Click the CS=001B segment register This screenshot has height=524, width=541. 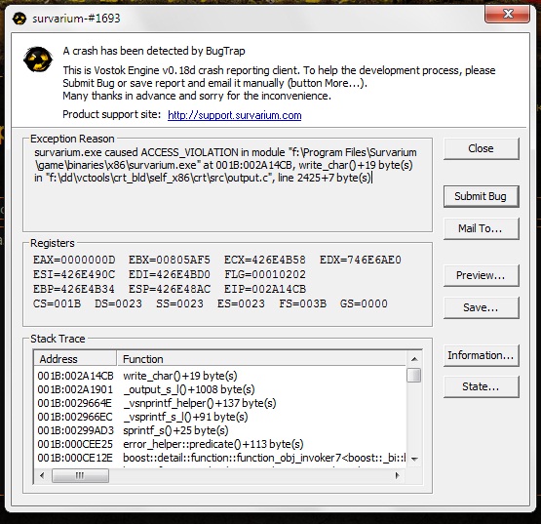pyautogui.click(x=57, y=304)
